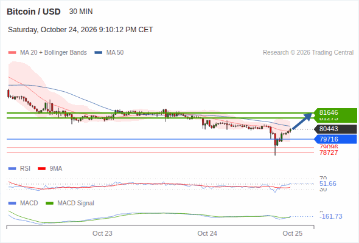
Task: Click the blue RSI legend swatch
Action: tap(12, 169)
